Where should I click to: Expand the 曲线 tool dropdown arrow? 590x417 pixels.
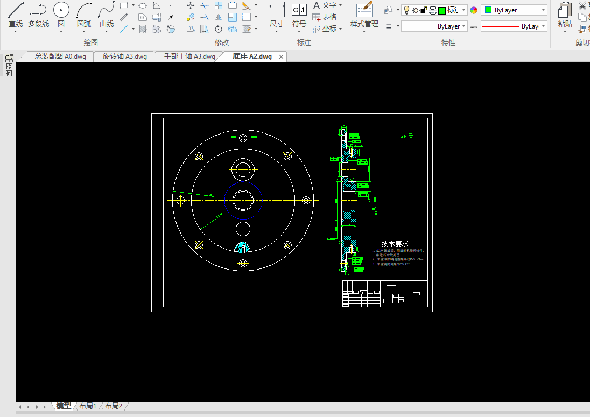pos(107,32)
